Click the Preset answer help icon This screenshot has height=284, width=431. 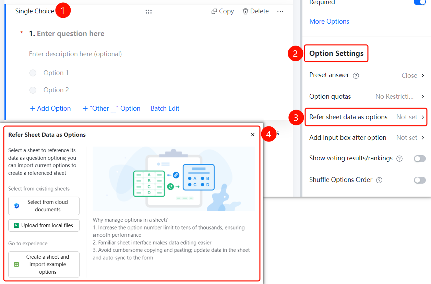(x=356, y=76)
